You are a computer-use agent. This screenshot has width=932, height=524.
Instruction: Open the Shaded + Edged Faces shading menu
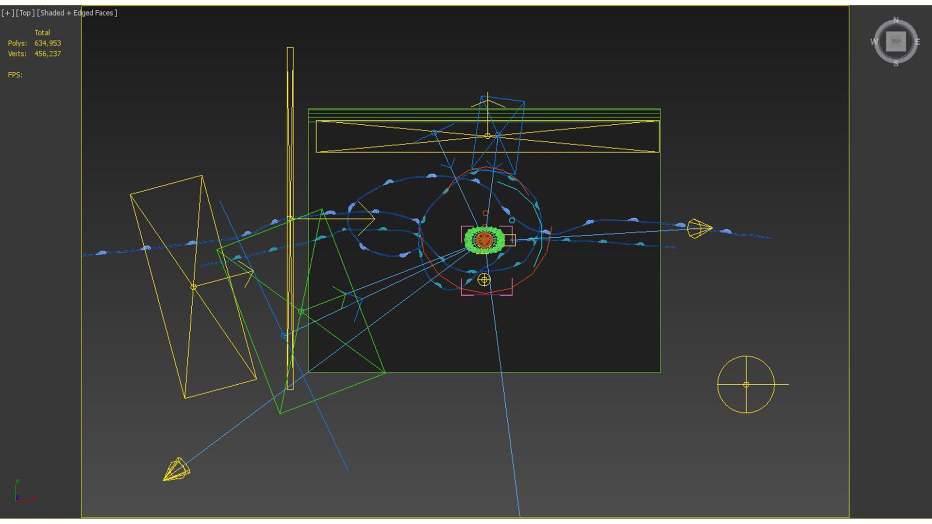coord(77,13)
